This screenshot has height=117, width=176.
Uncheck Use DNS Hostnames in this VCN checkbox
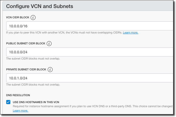coord(8,102)
